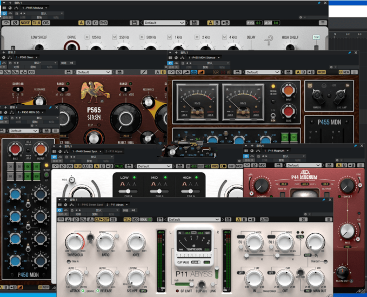
Task: Open hamburger menu in P11 Abyss window
Action: [x=329, y=220]
